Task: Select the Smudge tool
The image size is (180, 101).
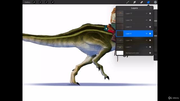Action: click(134, 2)
